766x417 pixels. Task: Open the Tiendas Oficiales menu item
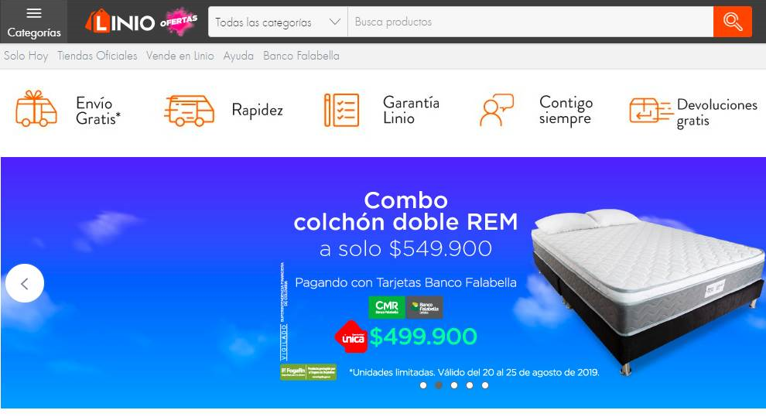tap(97, 56)
